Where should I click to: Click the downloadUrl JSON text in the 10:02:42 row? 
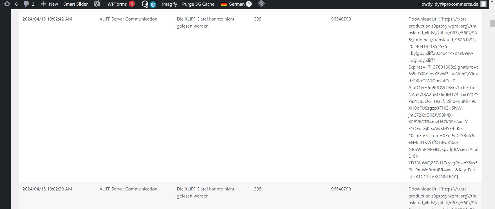pos(443,98)
